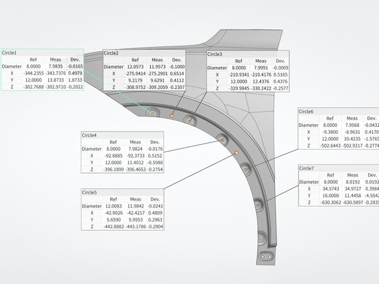Click Circle7 Y reference 16.0000
379x284 pixels.
(331, 196)
